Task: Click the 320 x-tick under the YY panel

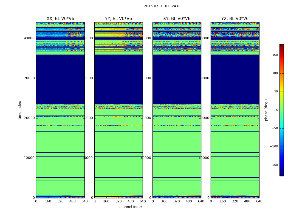Action: (118, 201)
